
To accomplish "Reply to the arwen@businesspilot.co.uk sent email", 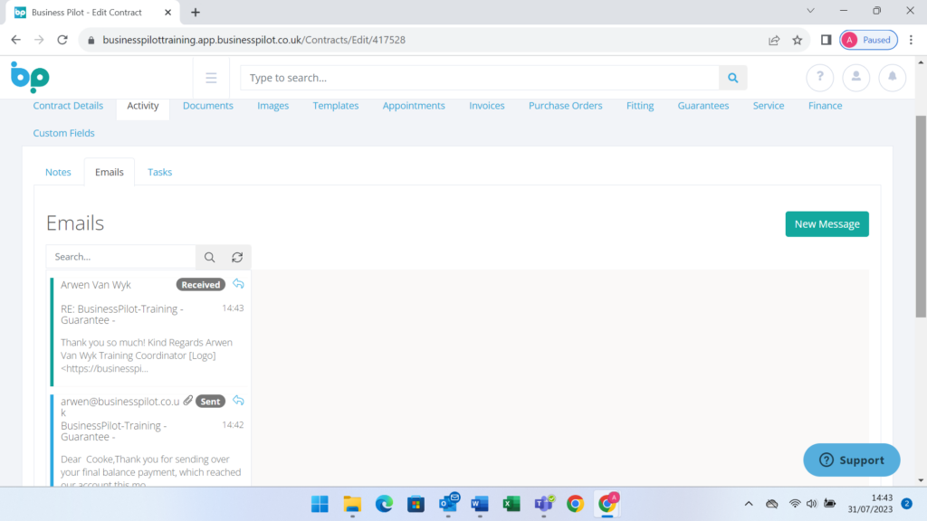I will tap(238, 401).
